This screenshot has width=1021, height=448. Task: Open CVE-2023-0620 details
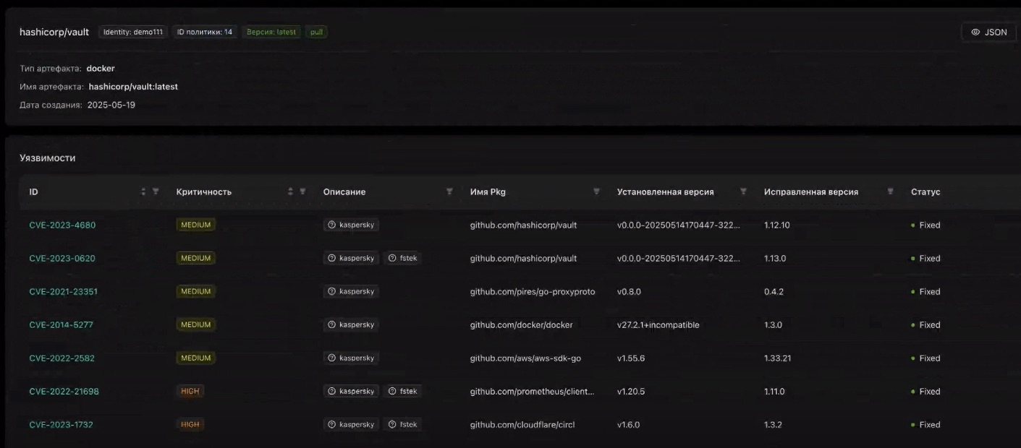[62, 258]
